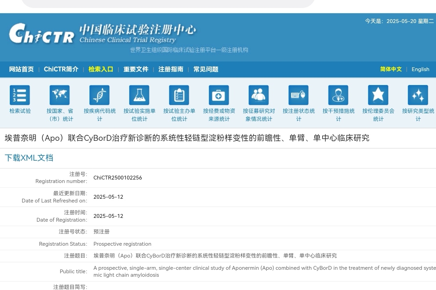Screen dimensions: 436x290
Task: Select 检索入口 in the navigation bar
Action: coord(101,69)
